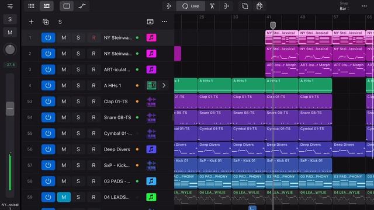Screen dimensions: 374x210
Task: Click the Clap 01-TS sampler icon
Action: (151, 101)
